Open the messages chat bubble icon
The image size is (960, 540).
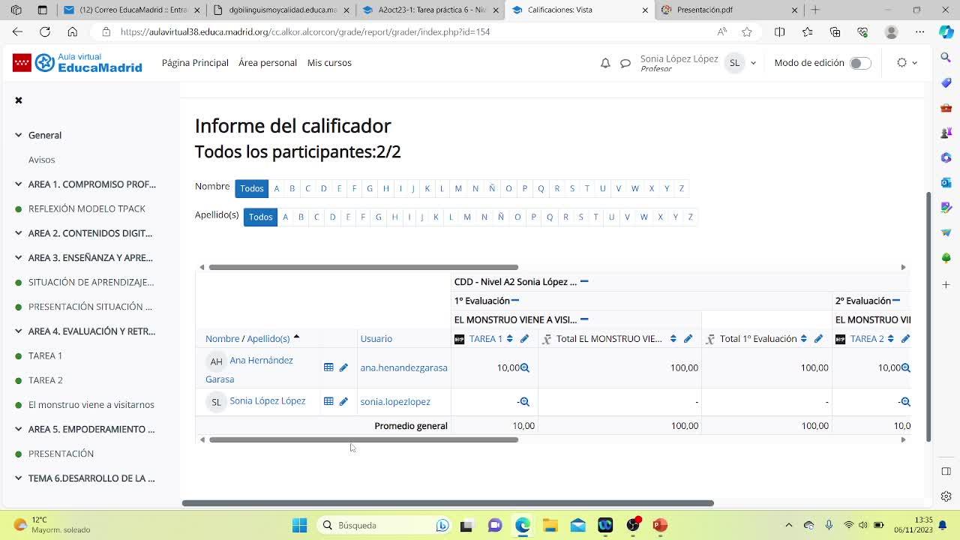point(625,63)
